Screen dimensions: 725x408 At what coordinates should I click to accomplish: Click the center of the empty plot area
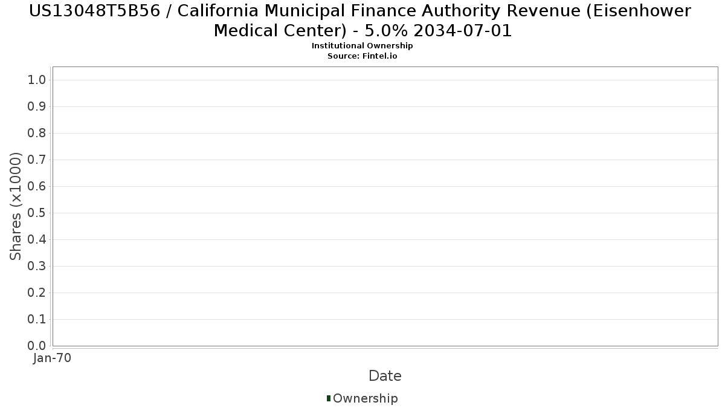pos(385,206)
